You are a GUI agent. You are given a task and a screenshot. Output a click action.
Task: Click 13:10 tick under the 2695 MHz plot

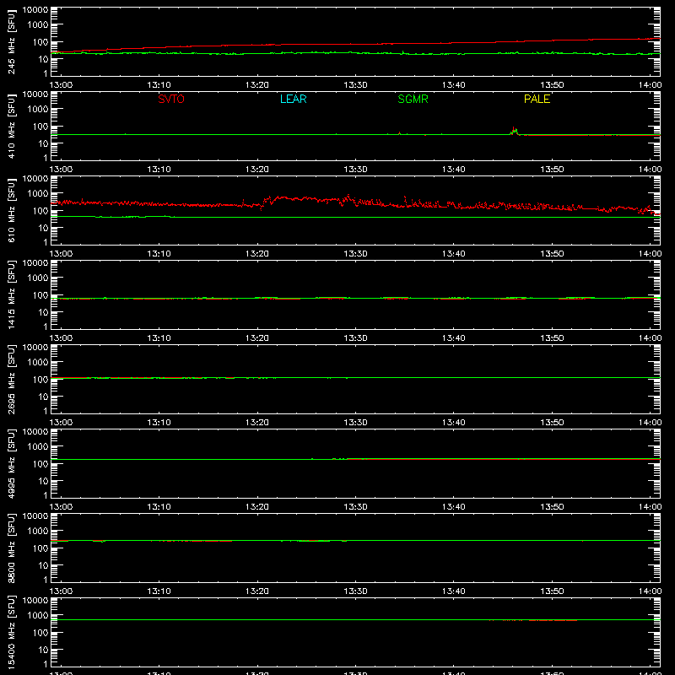click(159, 423)
